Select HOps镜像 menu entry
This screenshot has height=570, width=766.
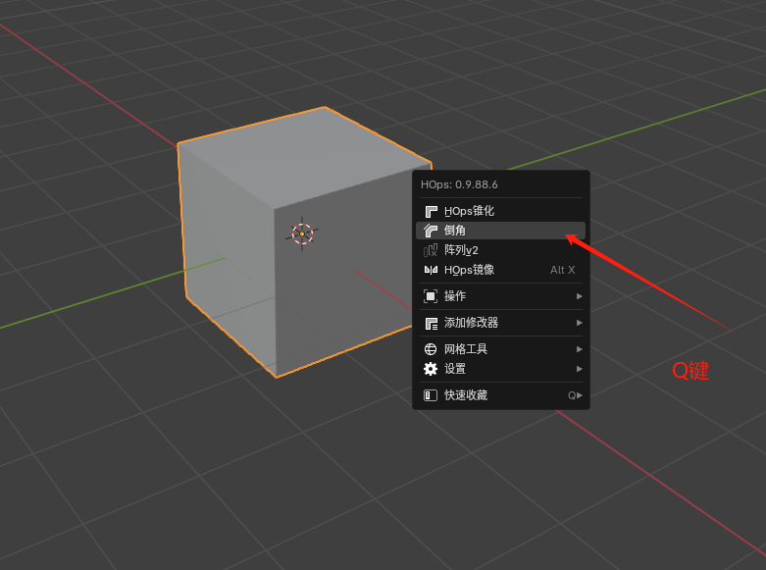(501, 270)
